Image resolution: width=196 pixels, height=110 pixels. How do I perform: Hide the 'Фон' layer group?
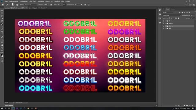pyautogui.click(x=163, y=28)
